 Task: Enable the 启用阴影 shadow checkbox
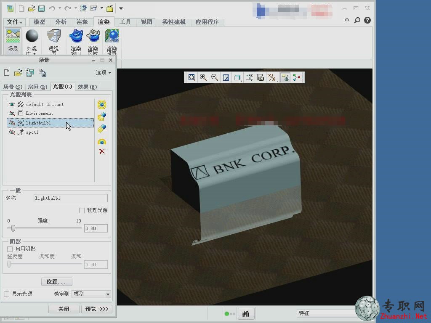10,249
